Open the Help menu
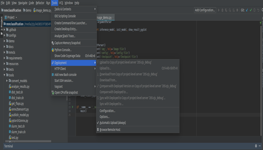This screenshot has height=150, width=263. (x=77, y=3)
